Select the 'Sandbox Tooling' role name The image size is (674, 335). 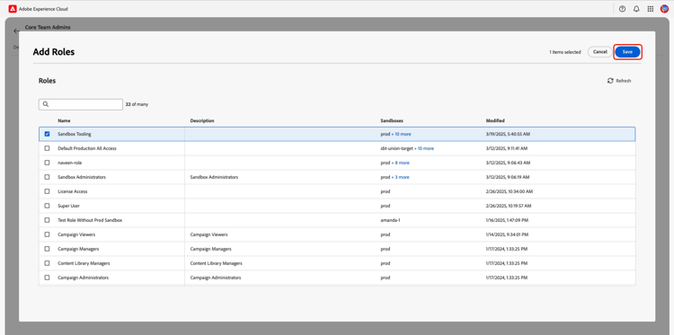coord(75,134)
